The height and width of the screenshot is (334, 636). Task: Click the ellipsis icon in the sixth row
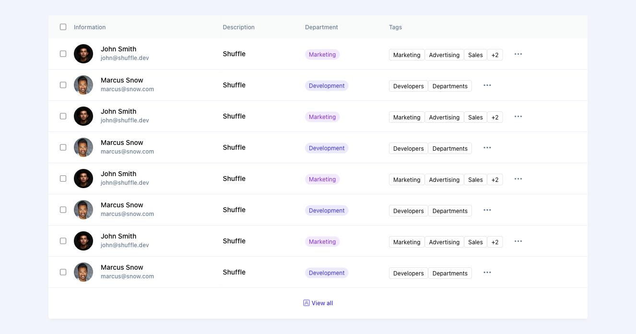coord(487,210)
